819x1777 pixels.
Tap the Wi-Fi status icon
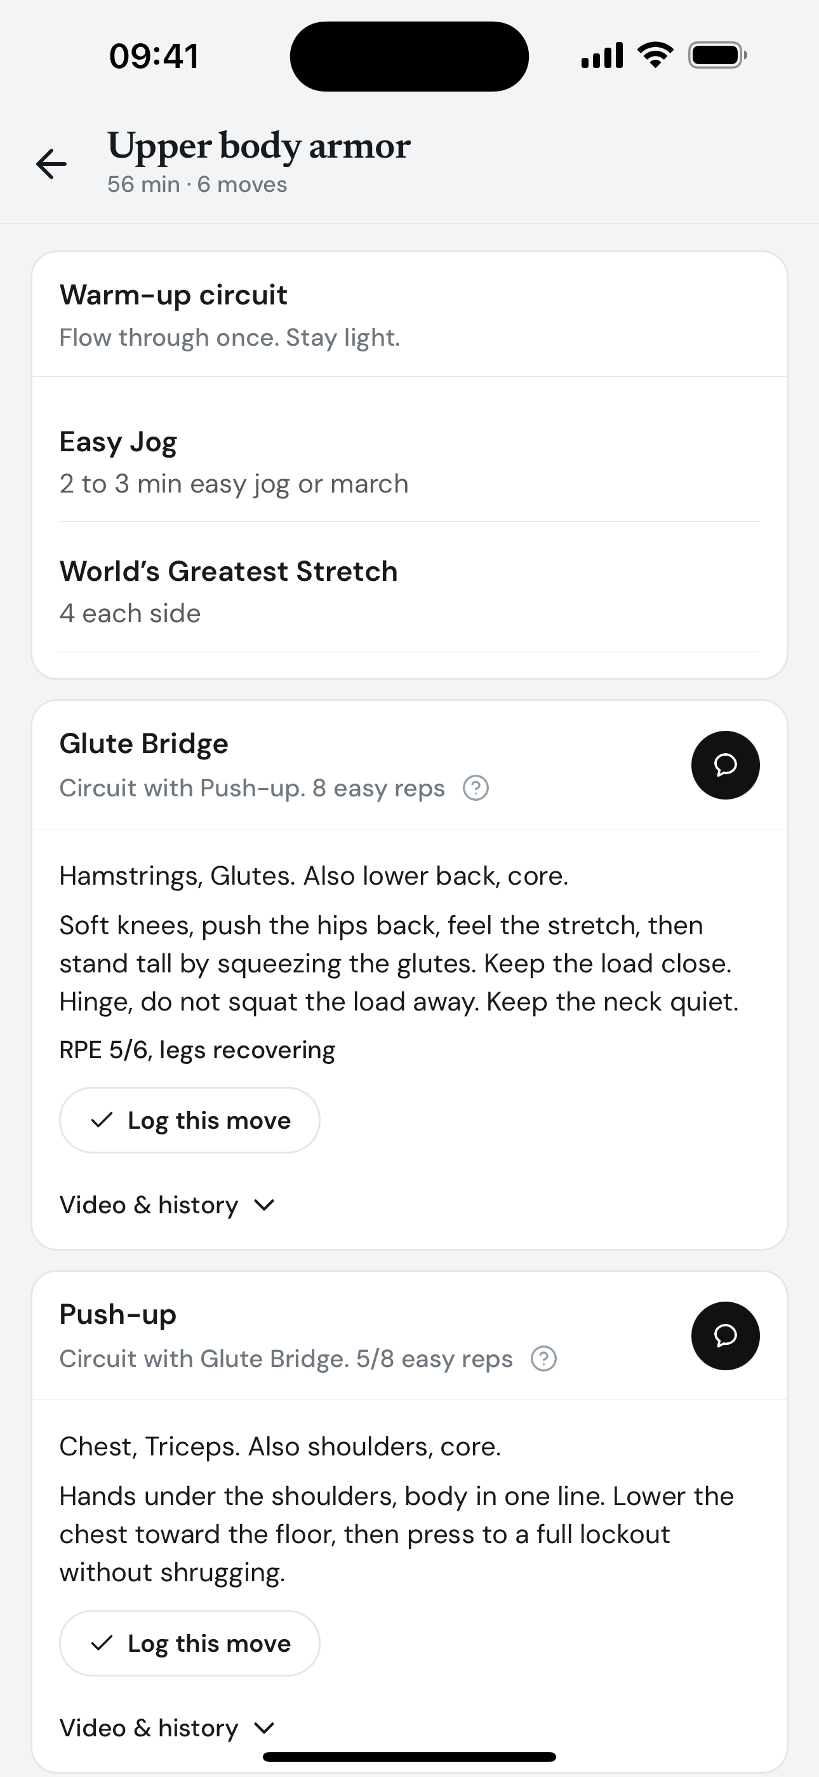[656, 55]
